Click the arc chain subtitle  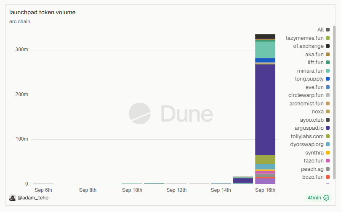click(20, 21)
